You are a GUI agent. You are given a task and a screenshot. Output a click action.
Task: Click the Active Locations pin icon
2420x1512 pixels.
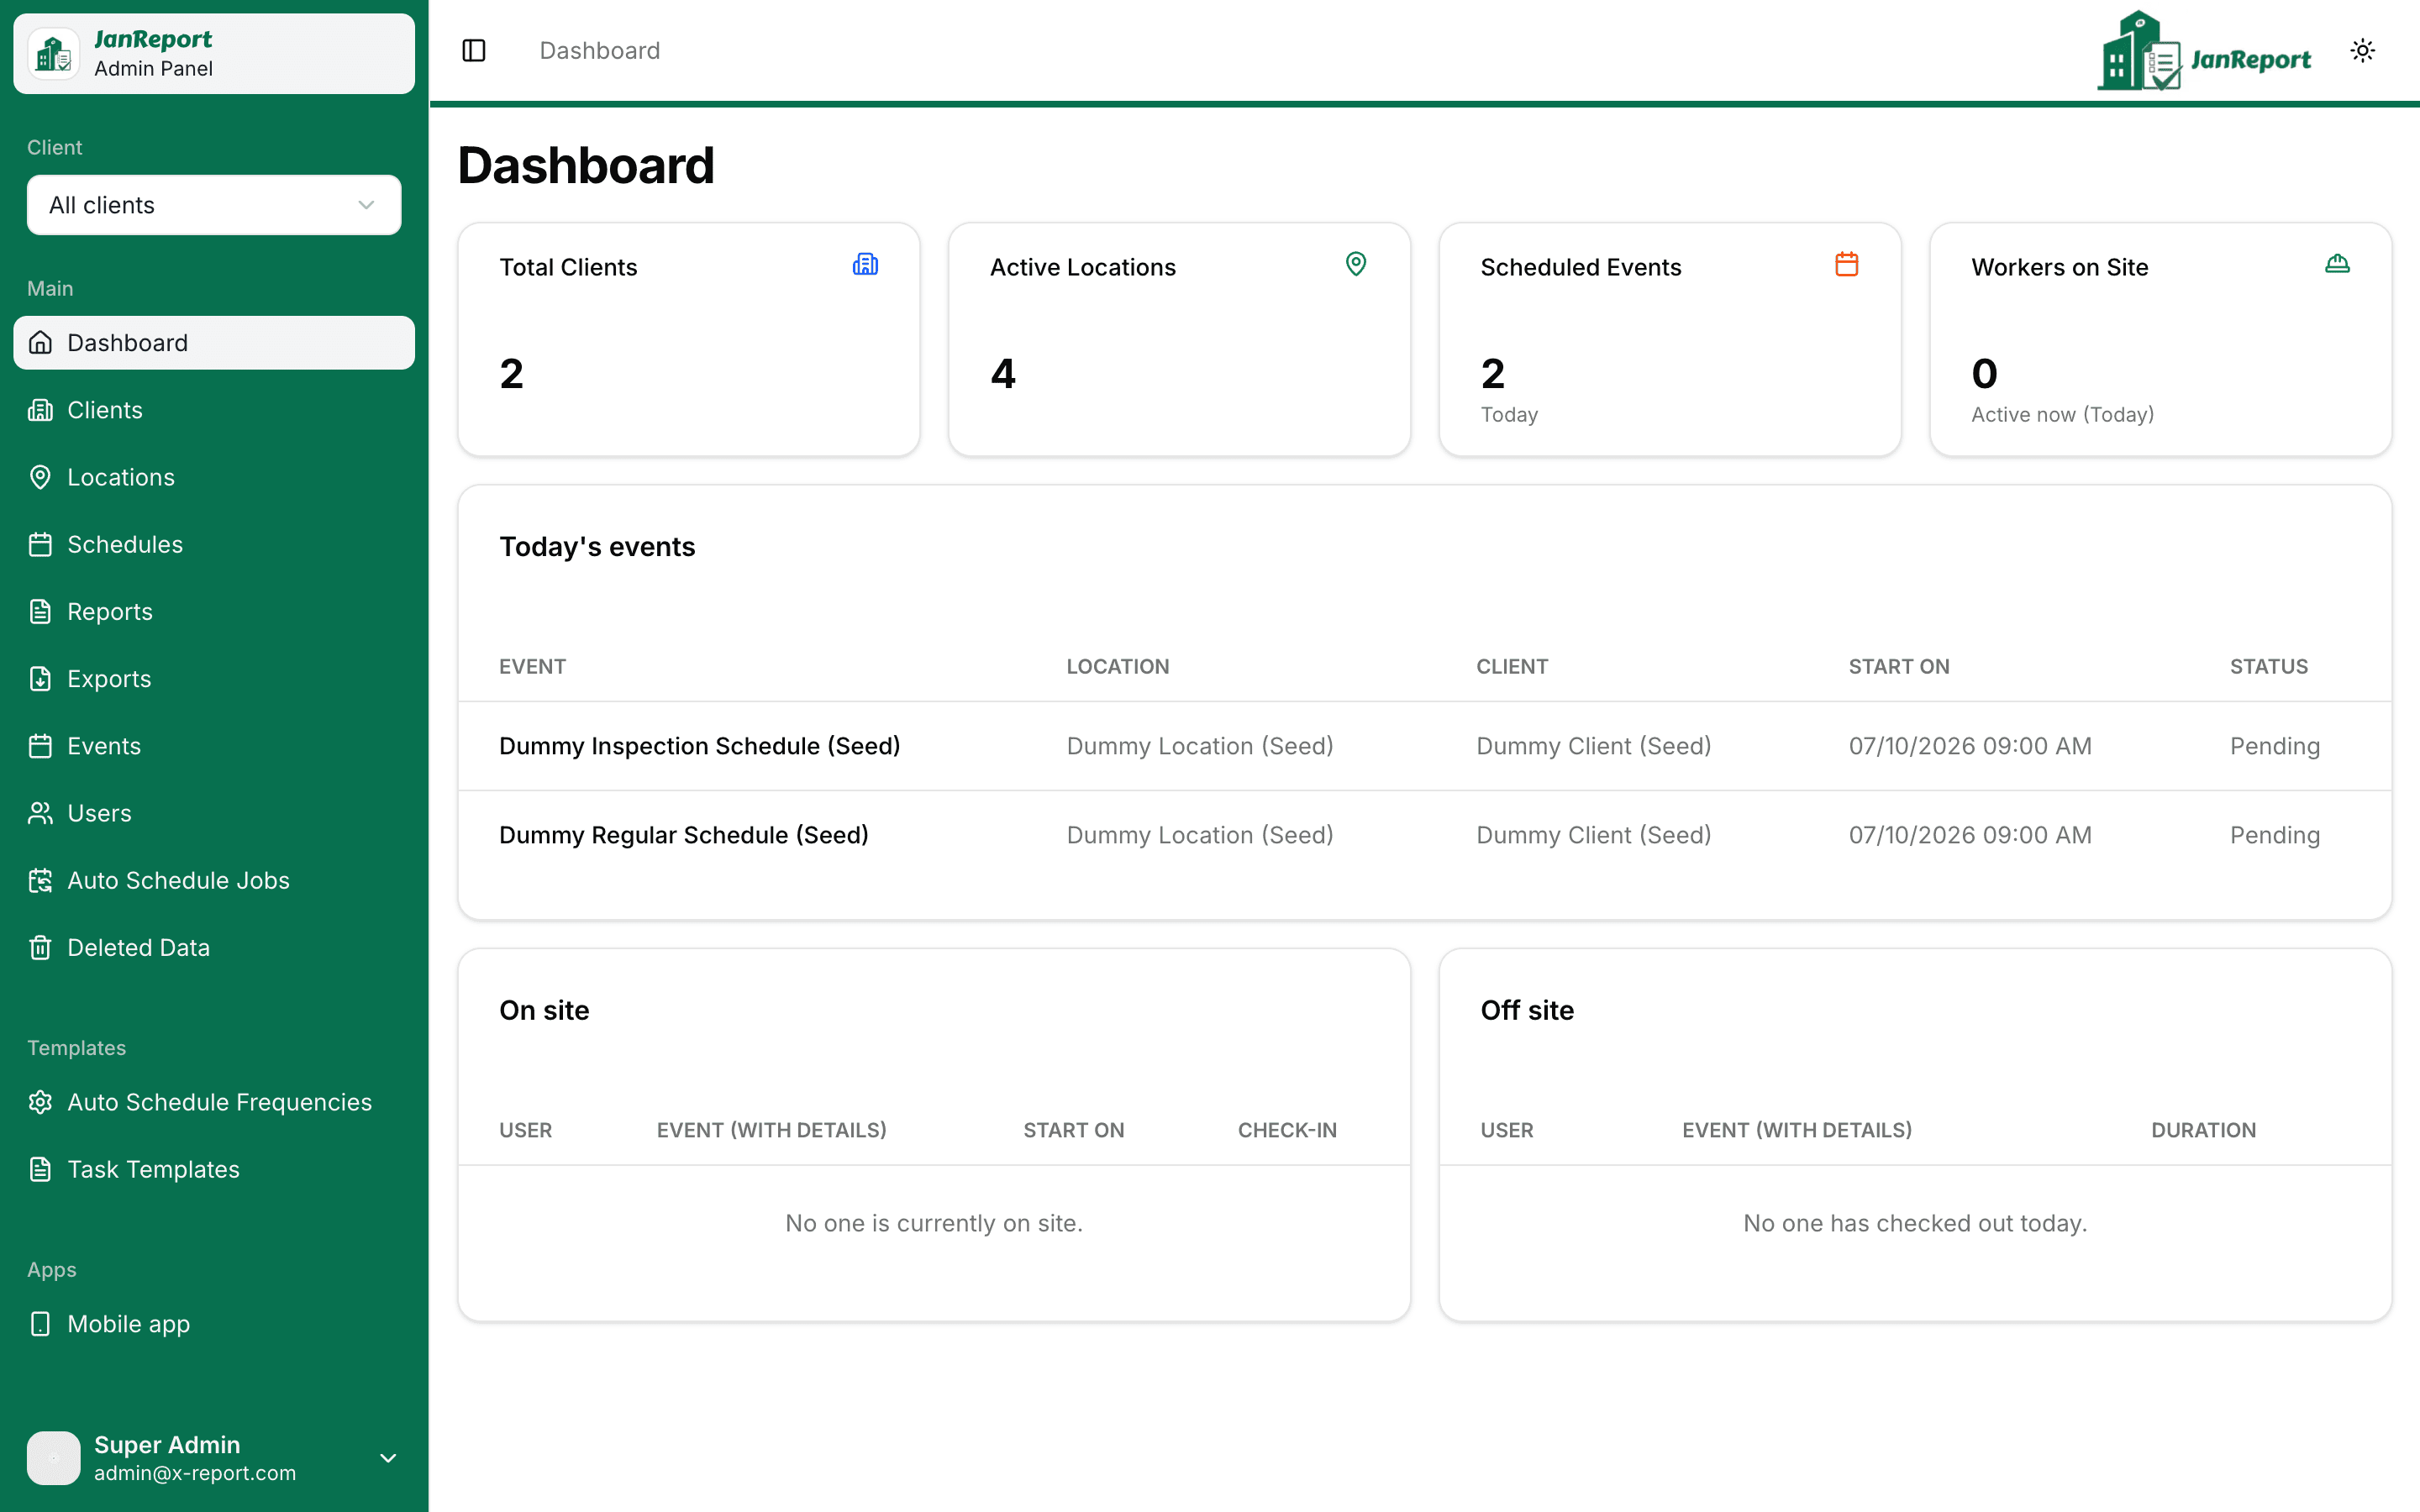point(1356,264)
